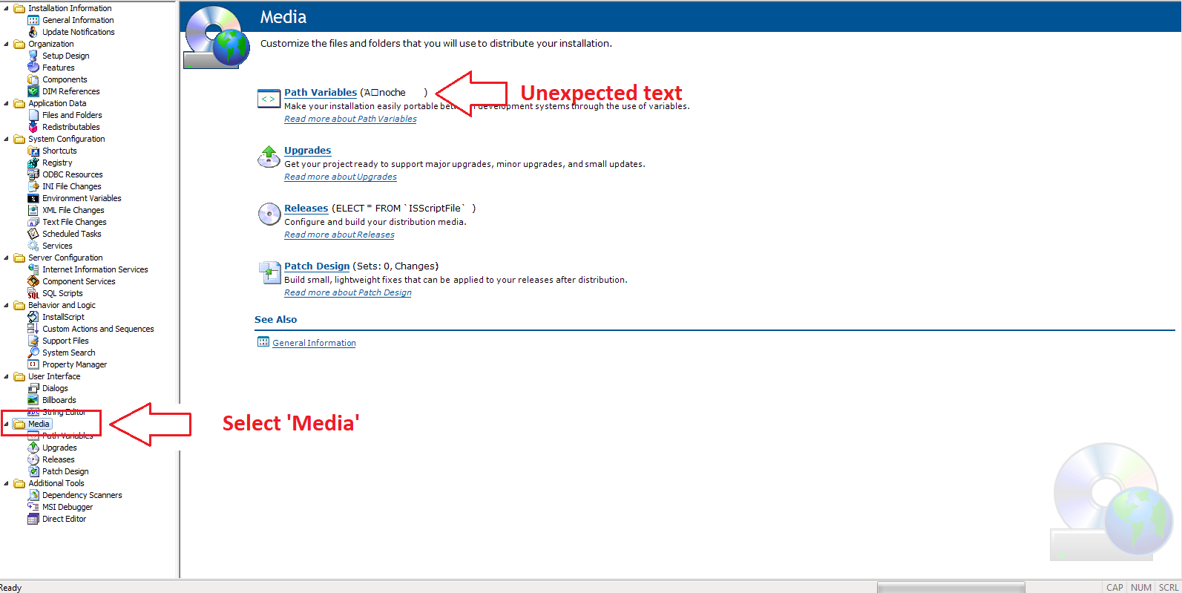Click the Registry icon

[x=33, y=163]
